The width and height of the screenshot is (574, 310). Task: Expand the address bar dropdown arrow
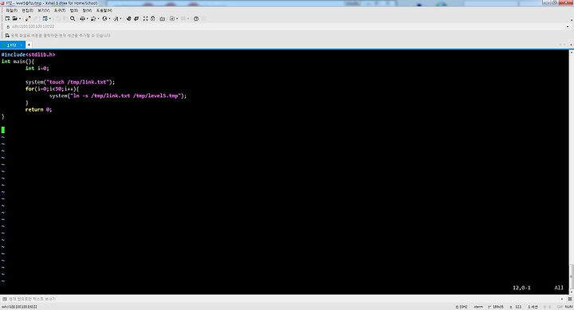(x=568, y=27)
